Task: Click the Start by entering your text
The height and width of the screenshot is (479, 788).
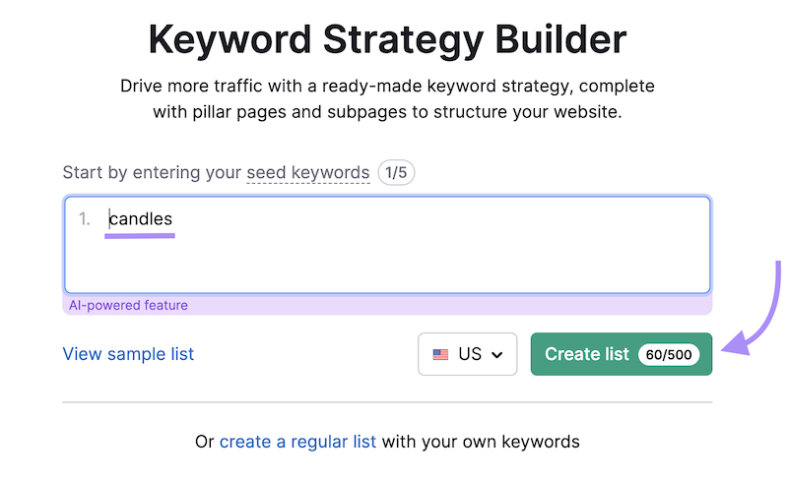Action: [152, 172]
